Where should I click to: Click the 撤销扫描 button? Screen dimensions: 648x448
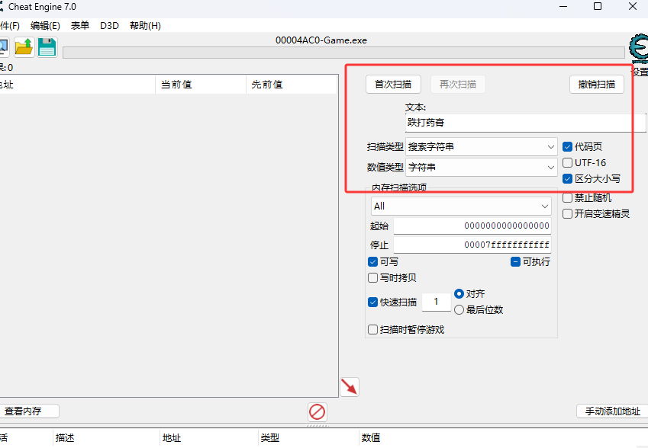pos(596,84)
